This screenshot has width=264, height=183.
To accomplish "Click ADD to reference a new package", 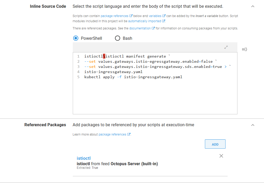I will (215, 144).
